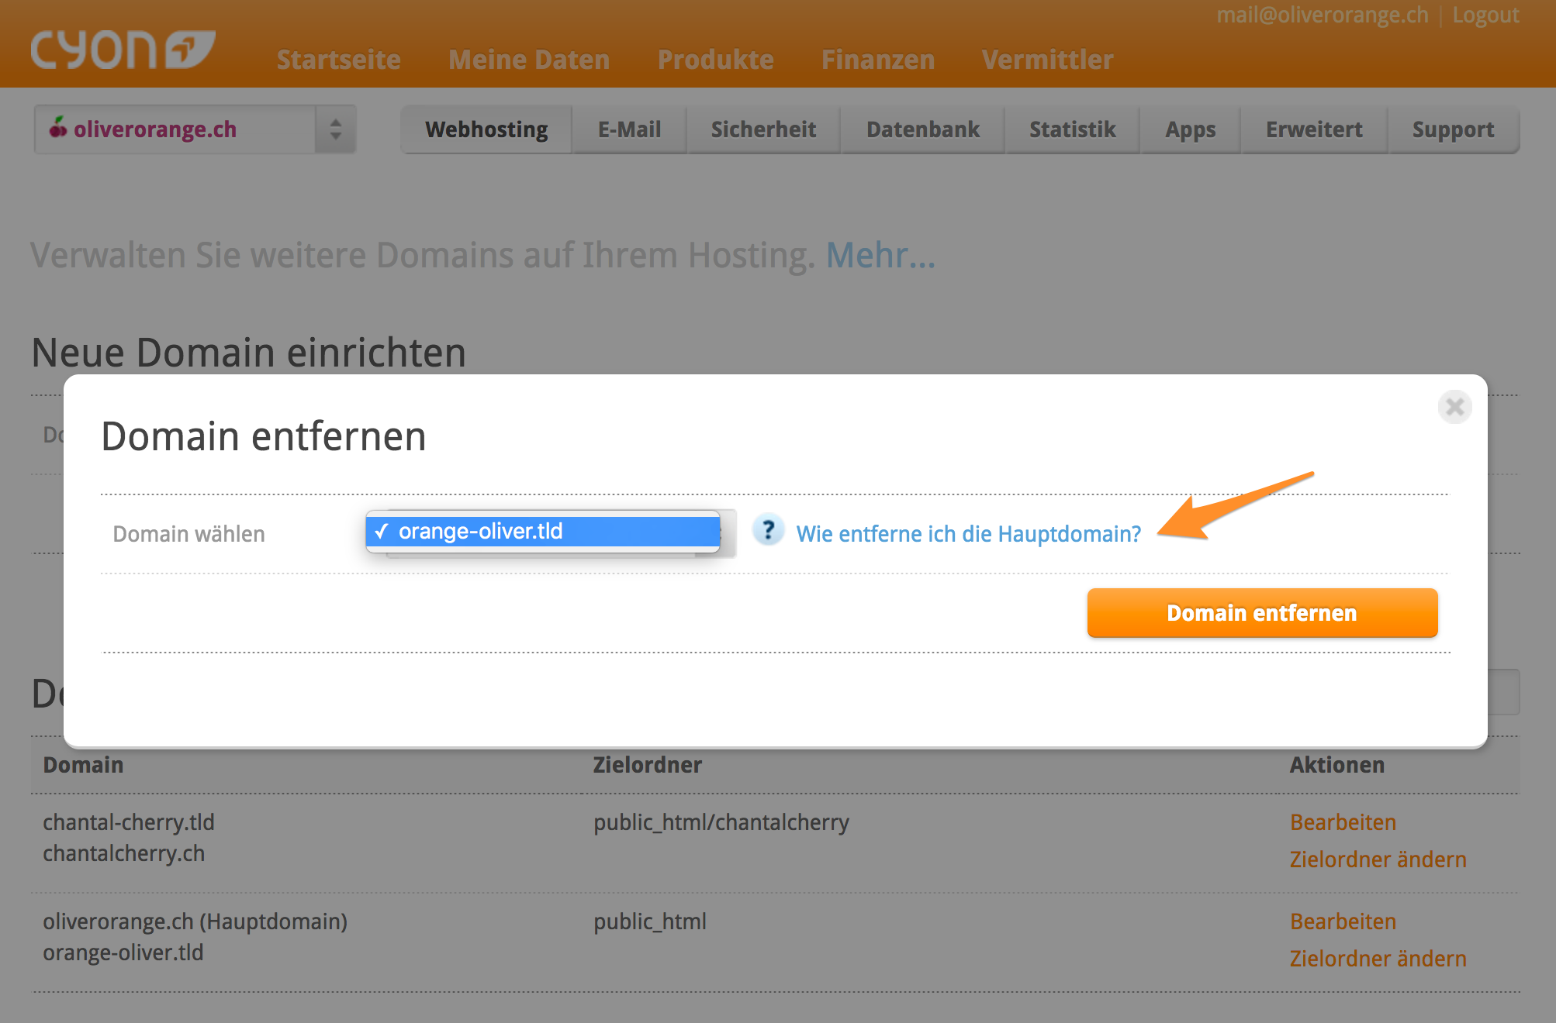Open the Mehr... link in the heading
This screenshot has width=1556, height=1023.
click(880, 256)
